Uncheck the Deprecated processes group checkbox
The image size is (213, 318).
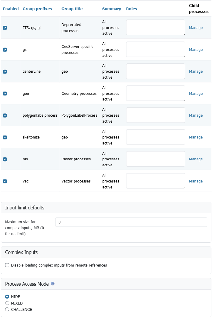click(5, 28)
